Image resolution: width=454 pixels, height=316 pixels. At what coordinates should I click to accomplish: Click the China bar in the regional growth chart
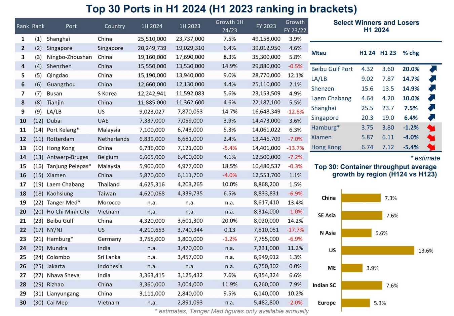[x=361, y=198]
